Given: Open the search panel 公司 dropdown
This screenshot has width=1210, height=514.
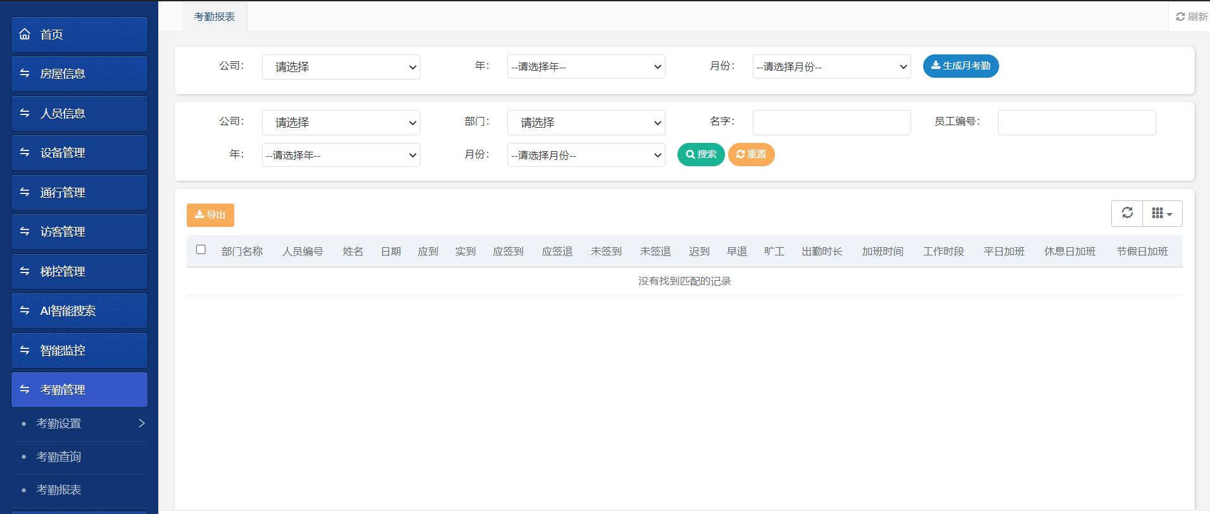Looking at the screenshot, I should tap(341, 123).
